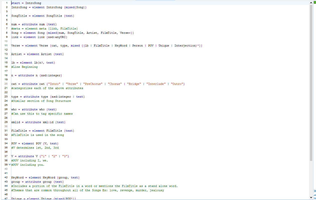Click the '#categorizes each of the above attributes' comment
316x200 pixels.
(x=47, y=88)
